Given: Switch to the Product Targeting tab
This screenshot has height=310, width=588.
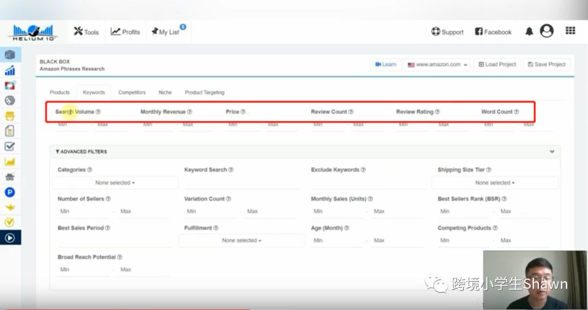Looking at the screenshot, I should (x=204, y=92).
